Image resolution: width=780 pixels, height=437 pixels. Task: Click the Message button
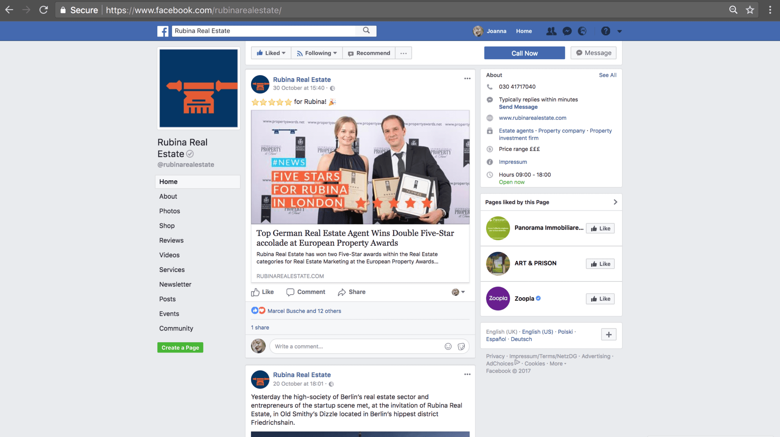pyautogui.click(x=593, y=53)
